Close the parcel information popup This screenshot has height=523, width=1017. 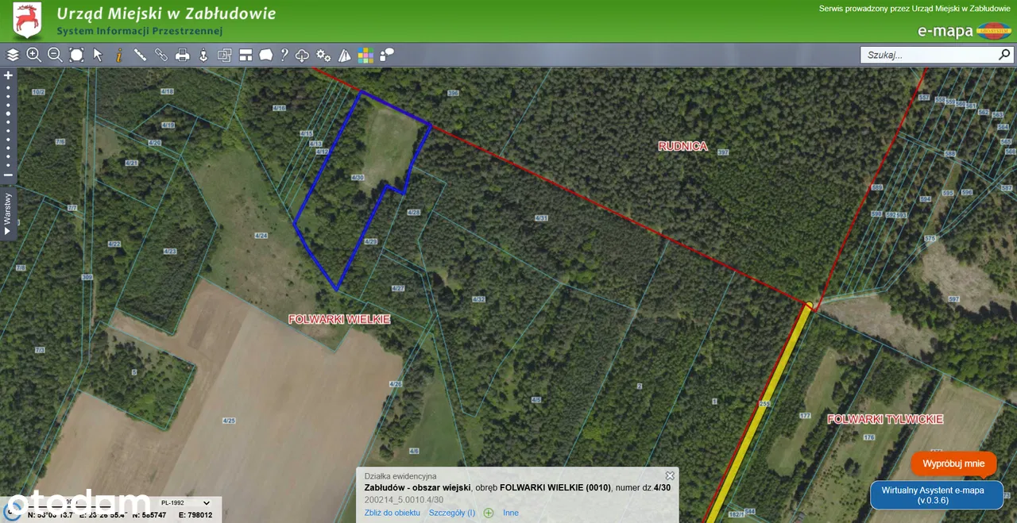[670, 476]
